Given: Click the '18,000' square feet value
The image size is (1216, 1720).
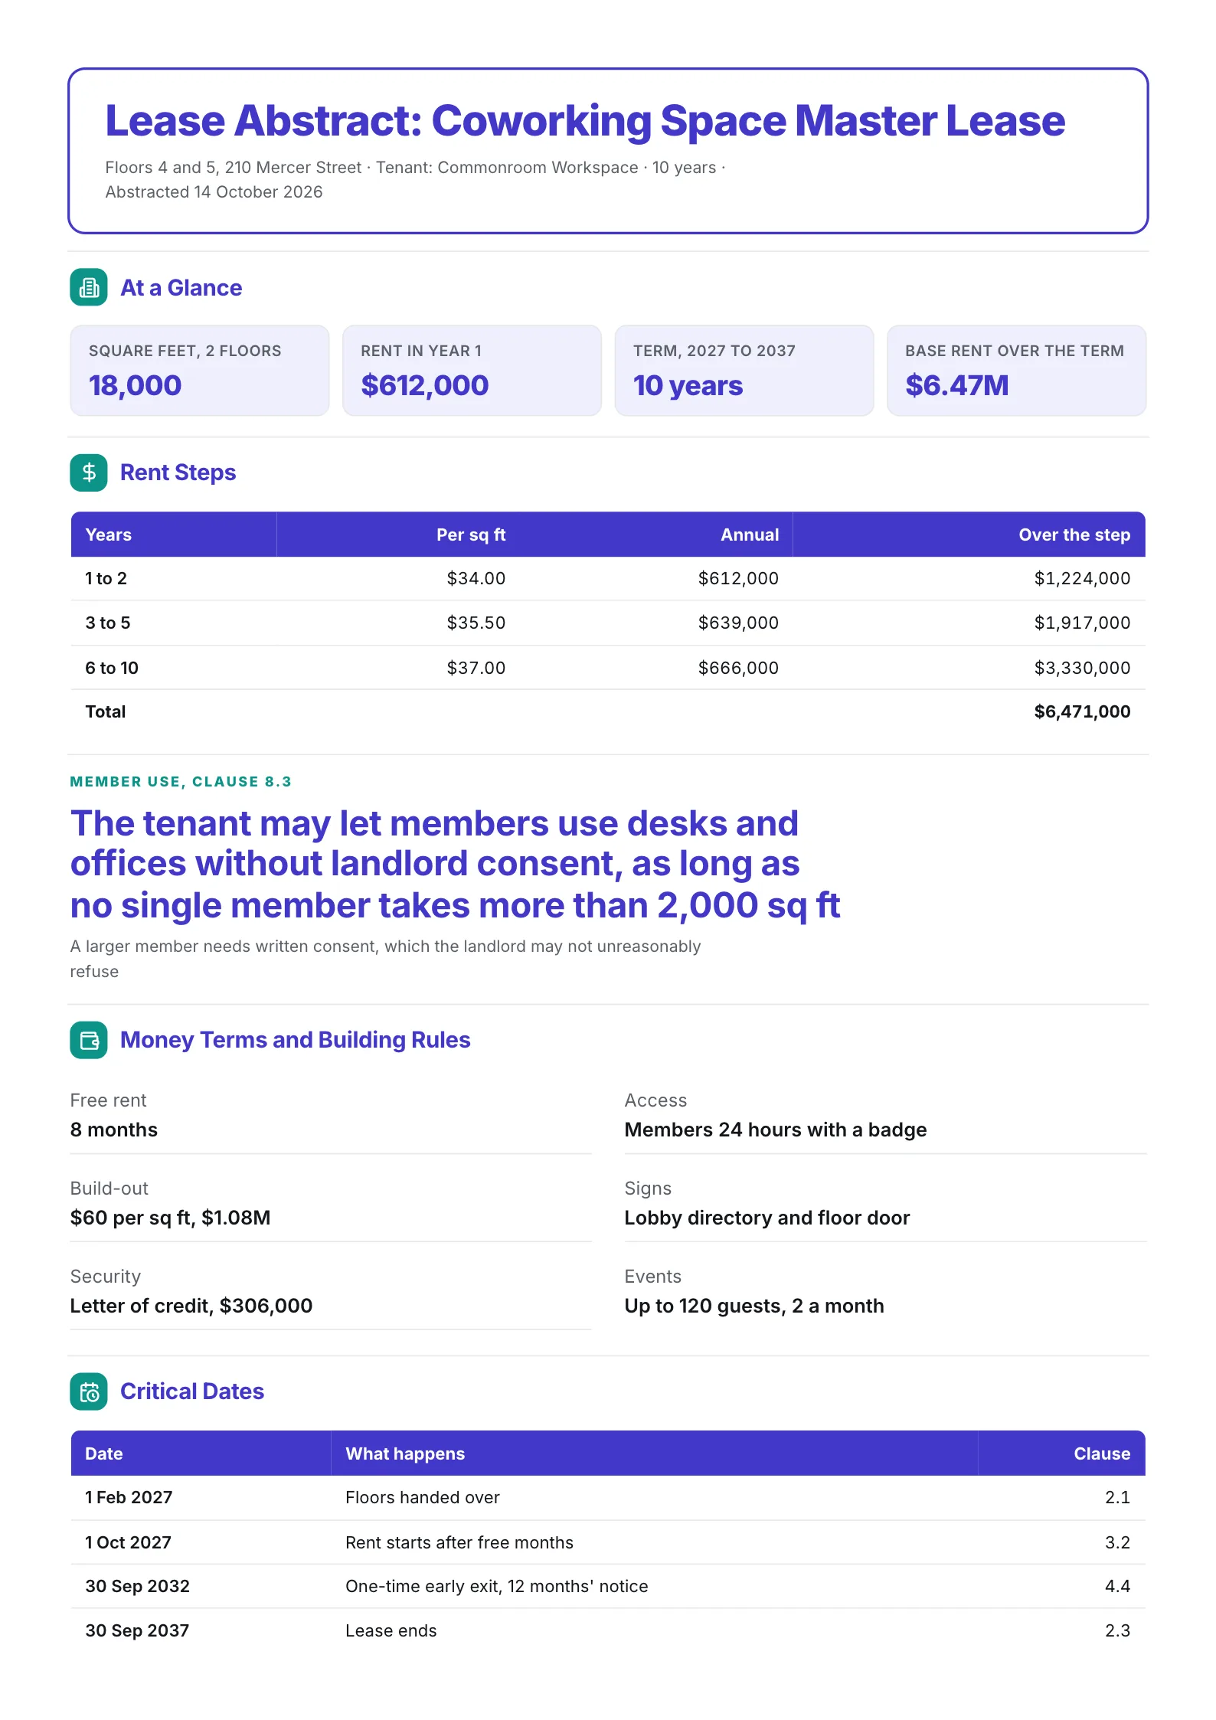Looking at the screenshot, I should [136, 385].
